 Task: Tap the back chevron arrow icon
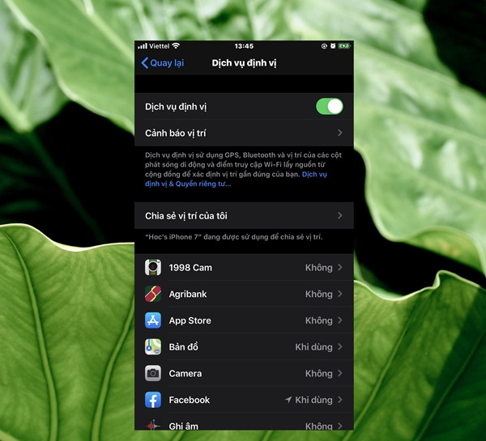[144, 63]
